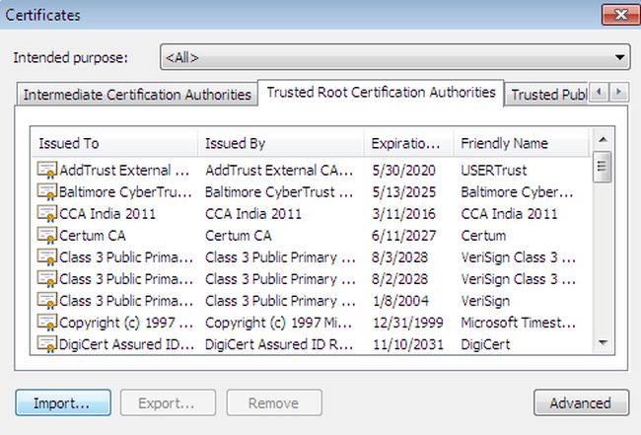Click the Export... button
This screenshot has width=641, height=435.
168,402
